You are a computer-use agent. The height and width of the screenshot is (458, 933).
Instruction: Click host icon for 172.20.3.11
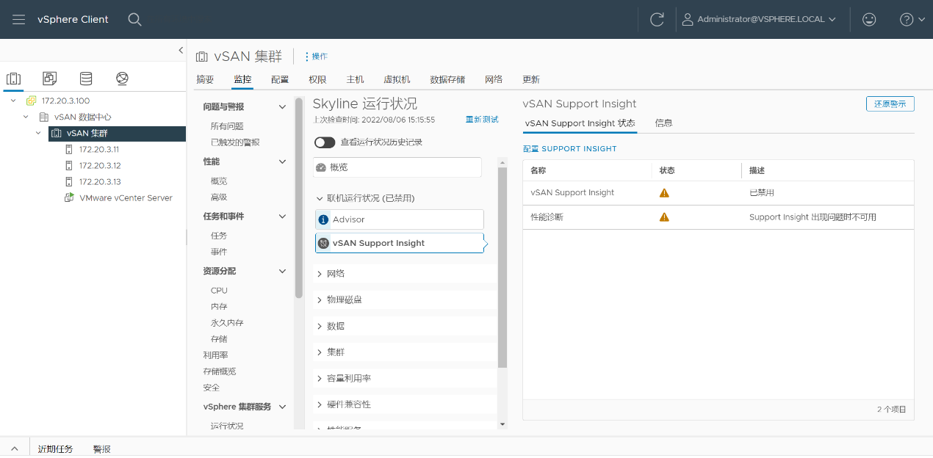pyautogui.click(x=69, y=149)
